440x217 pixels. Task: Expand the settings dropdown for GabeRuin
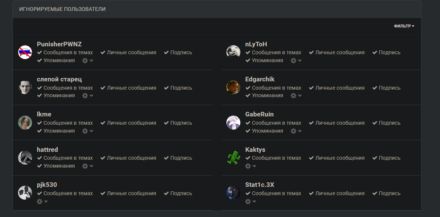295,131
